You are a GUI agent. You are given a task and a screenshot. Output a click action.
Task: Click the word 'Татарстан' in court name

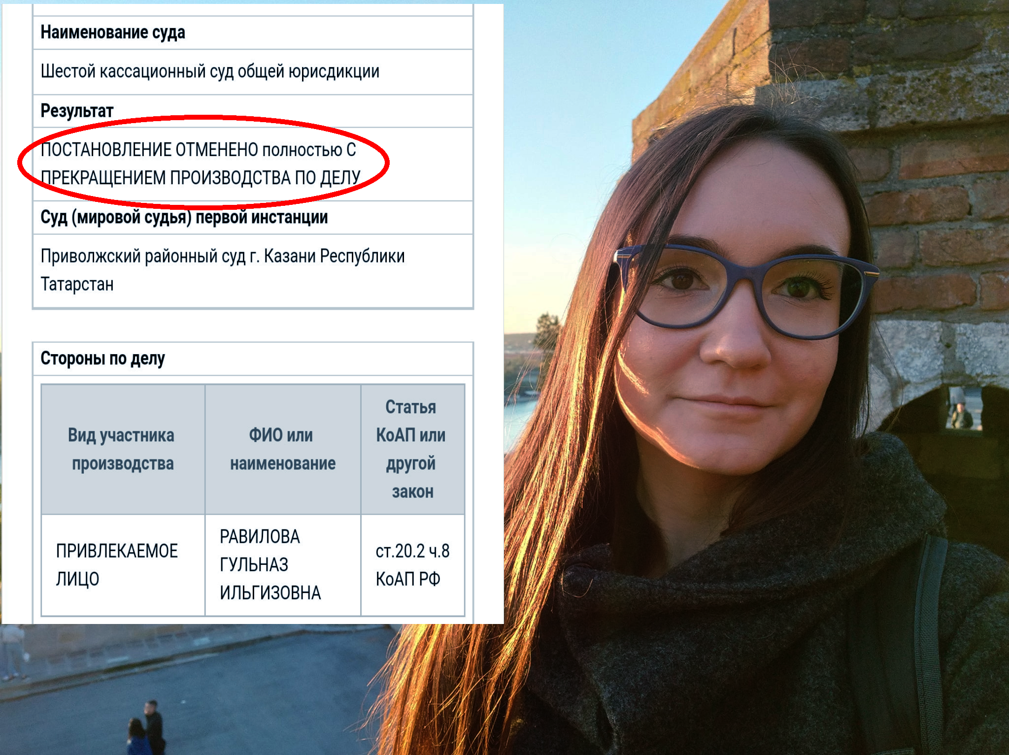click(x=77, y=284)
